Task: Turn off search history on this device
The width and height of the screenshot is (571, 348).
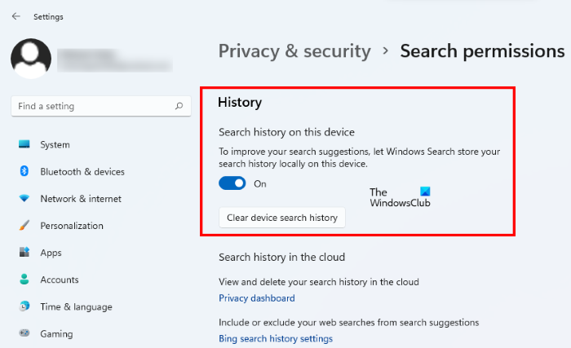Action: click(x=232, y=184)
